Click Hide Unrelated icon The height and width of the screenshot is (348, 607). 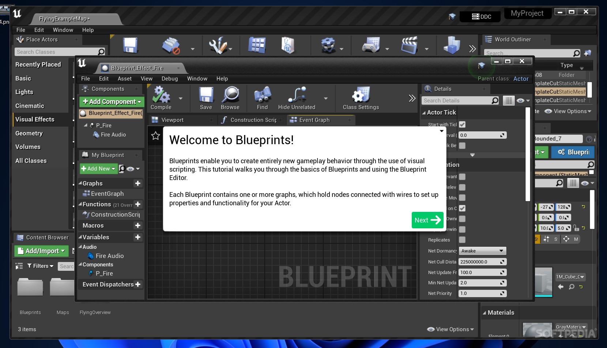[x=297, y=94]
